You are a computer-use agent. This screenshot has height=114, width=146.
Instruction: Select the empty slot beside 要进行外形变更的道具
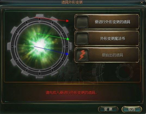[82, 22]
